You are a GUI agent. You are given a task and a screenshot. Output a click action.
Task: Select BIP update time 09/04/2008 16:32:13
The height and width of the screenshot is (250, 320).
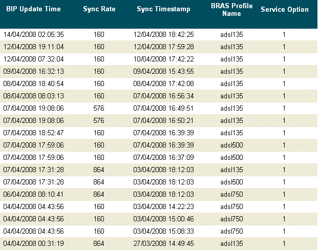pos(34,71)
